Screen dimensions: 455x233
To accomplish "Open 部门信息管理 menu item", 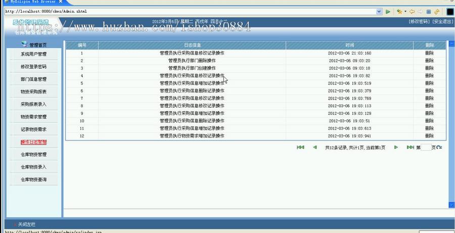I will [34, 79].
